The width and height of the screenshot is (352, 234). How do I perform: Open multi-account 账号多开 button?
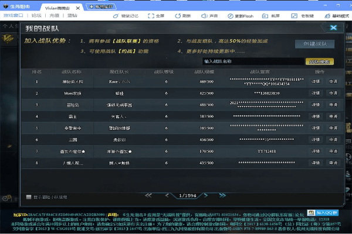point(101,6)
